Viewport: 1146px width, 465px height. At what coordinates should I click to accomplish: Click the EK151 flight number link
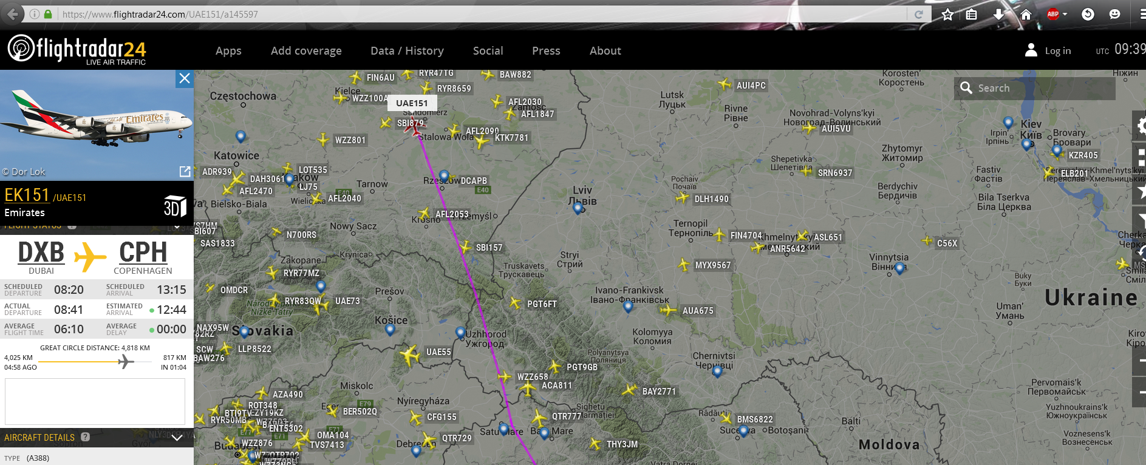point(27,195)
